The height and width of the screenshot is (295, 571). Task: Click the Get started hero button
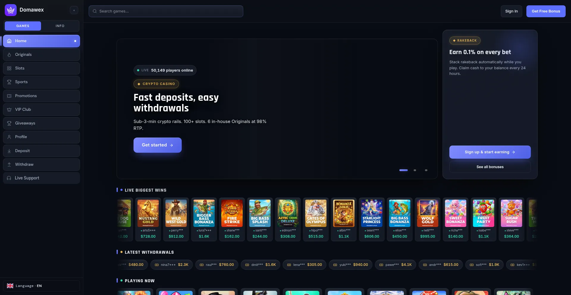[x=158, y=145]
